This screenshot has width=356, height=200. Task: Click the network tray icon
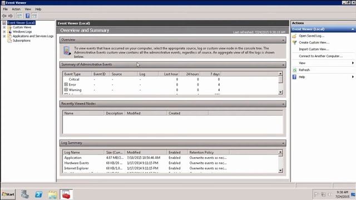coord(323,194)
